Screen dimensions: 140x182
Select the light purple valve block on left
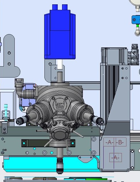(29, 95)
